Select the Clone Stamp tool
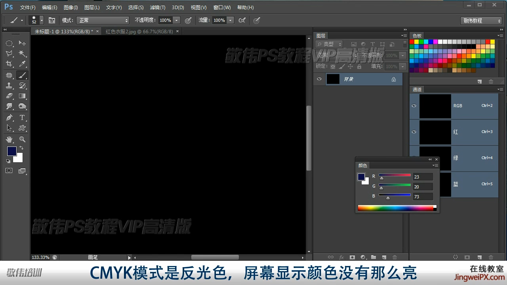The height and width of the screenshot is (285, 507). pos(9,85)
